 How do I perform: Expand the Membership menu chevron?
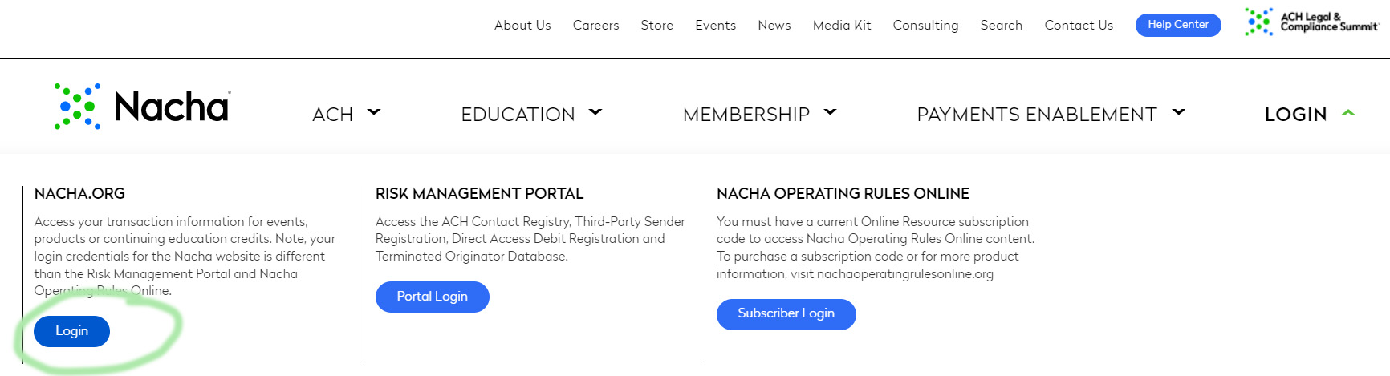831,112
